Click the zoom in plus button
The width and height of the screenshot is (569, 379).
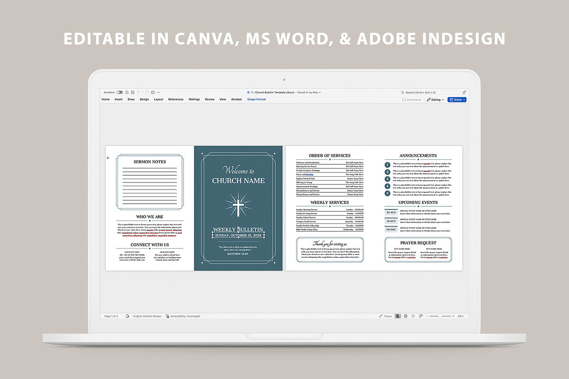(453, 316)
